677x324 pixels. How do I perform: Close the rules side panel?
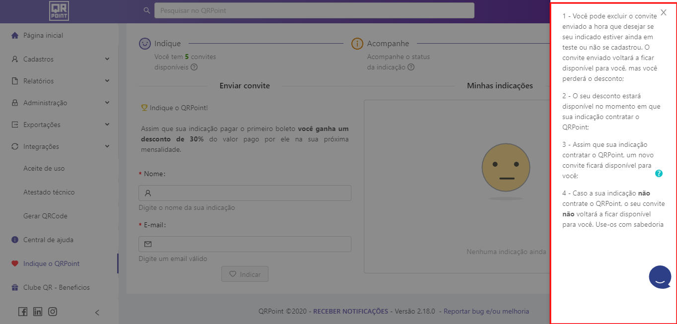point(663,13)
